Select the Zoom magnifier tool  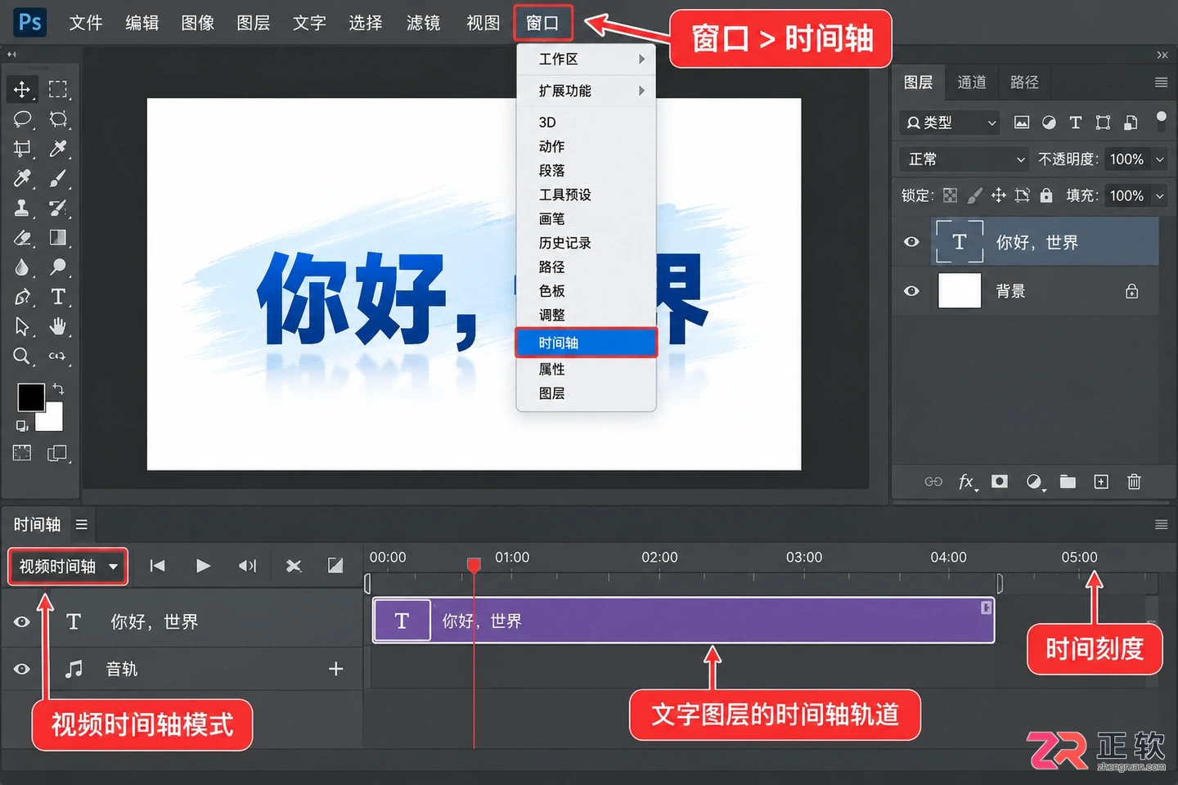click(x=22, y=357)
